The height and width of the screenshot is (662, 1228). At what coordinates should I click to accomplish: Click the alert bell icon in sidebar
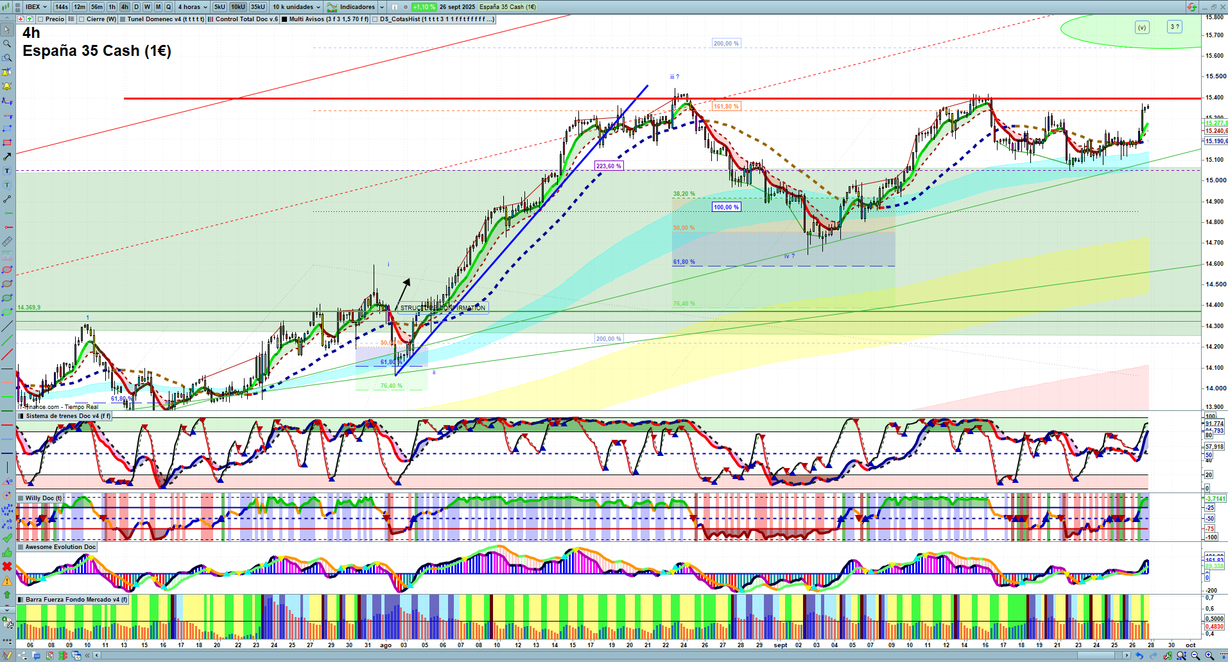click(7, 86)
